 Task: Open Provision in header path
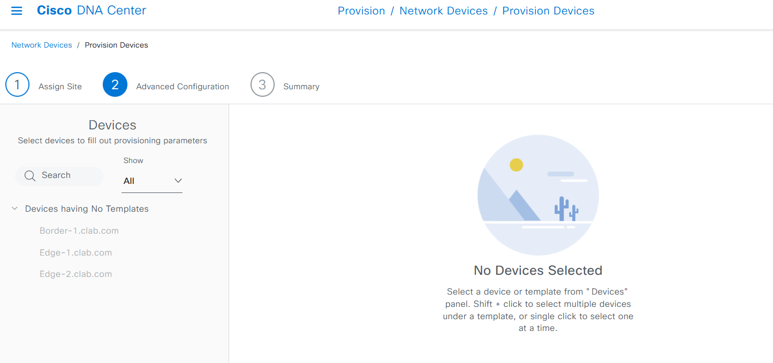(361, 11)
